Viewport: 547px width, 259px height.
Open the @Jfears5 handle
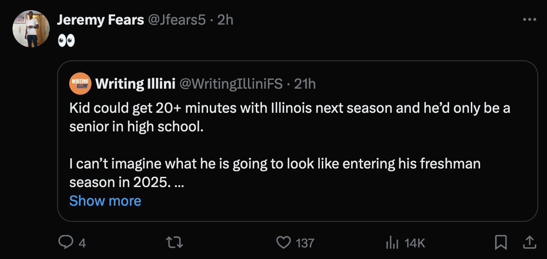click(x=176, y=20)
